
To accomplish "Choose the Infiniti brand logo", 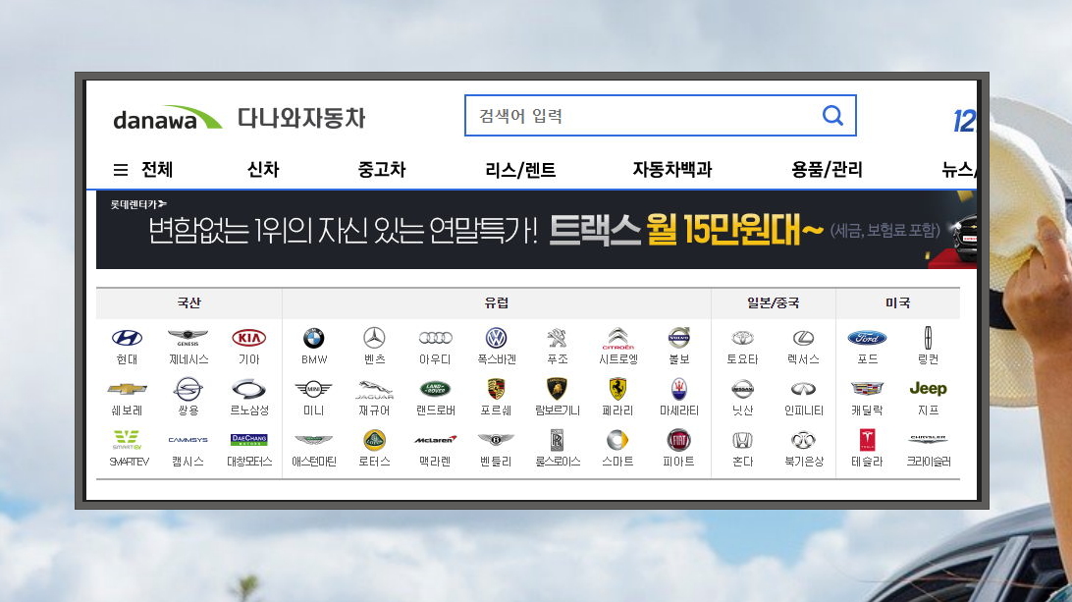I will [x=803, y=389].
